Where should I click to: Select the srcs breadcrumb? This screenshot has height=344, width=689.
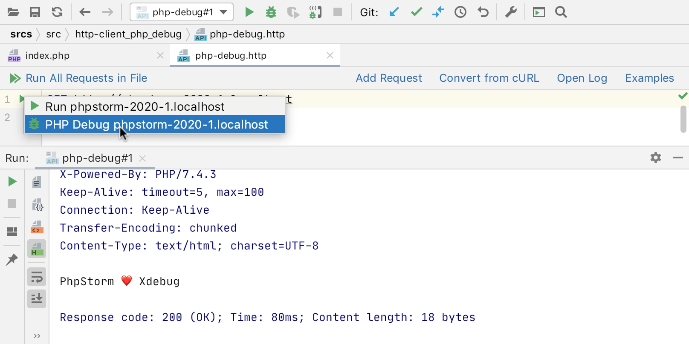(x=21, y=34)
